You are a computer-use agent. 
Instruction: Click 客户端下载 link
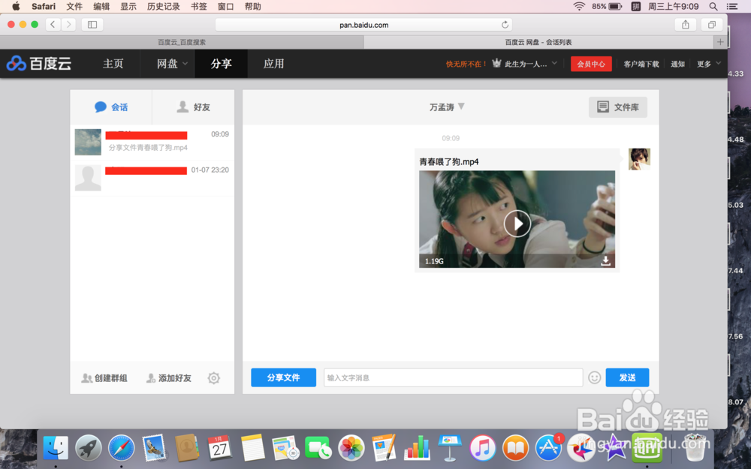[641, 64]
